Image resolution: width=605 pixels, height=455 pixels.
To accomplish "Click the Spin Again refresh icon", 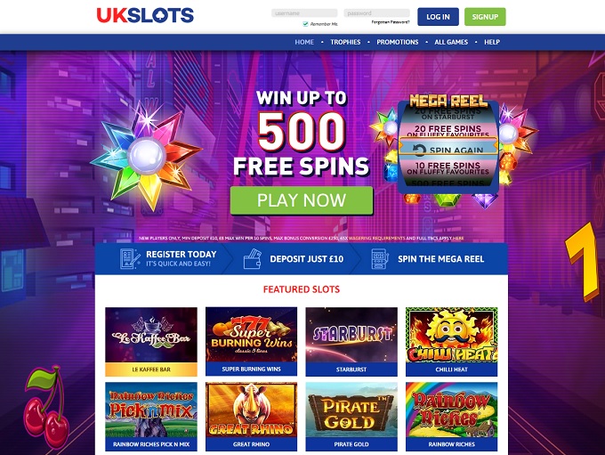I will 419,150.
